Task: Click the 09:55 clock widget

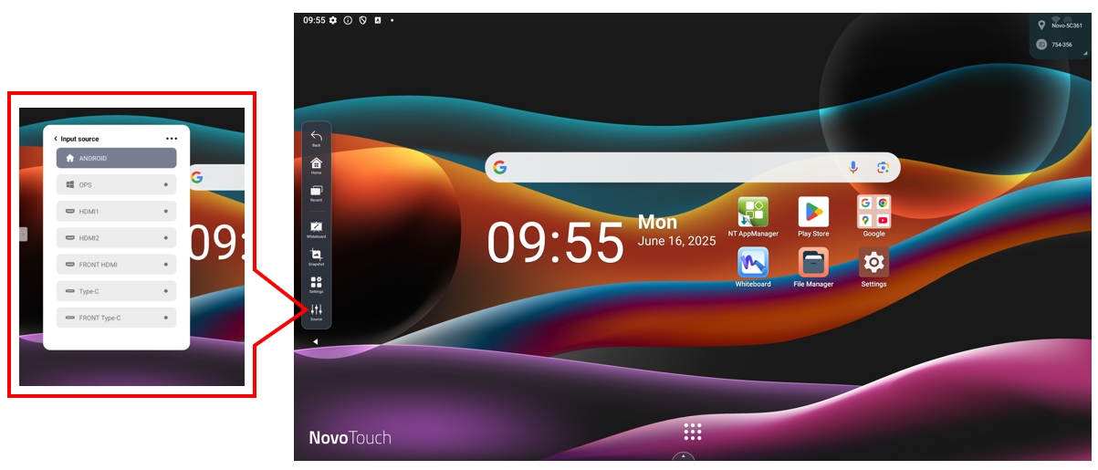Action: (x=555, y=244)
